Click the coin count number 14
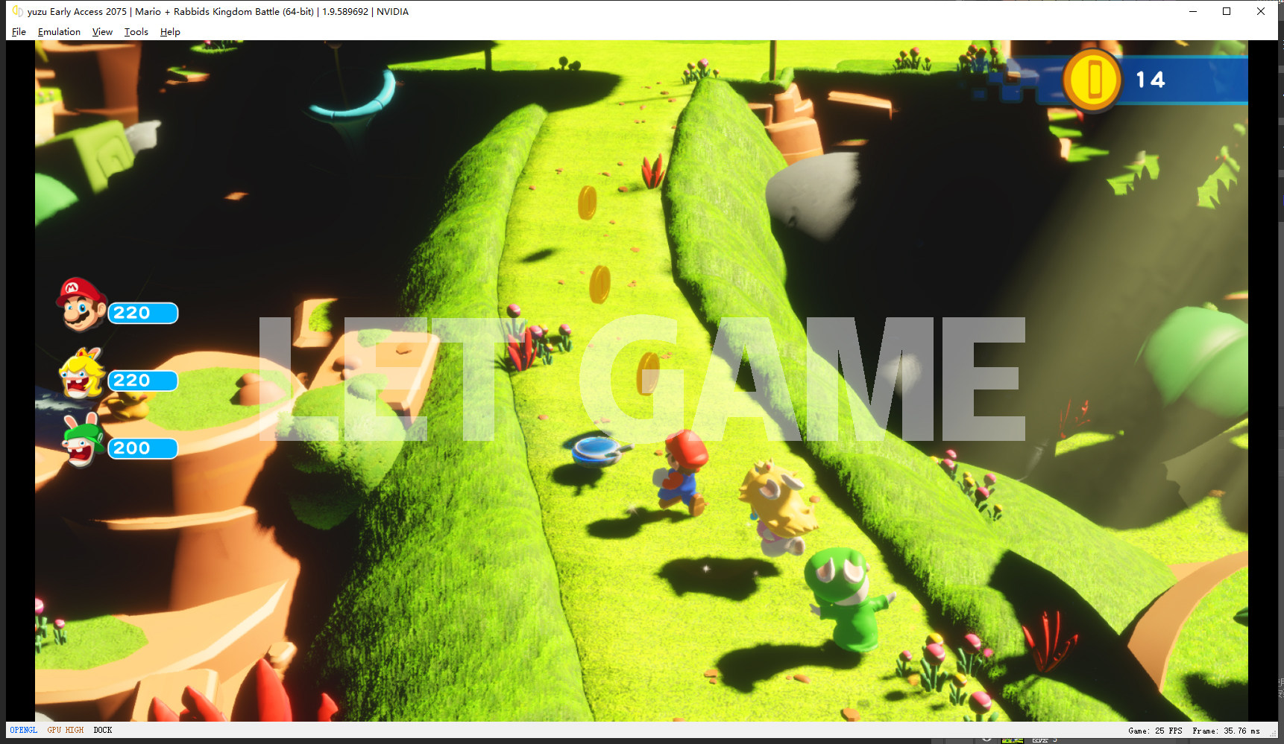Image resolution: width=1284 pixels, height=744 pixels. (x=1150, y=80)
